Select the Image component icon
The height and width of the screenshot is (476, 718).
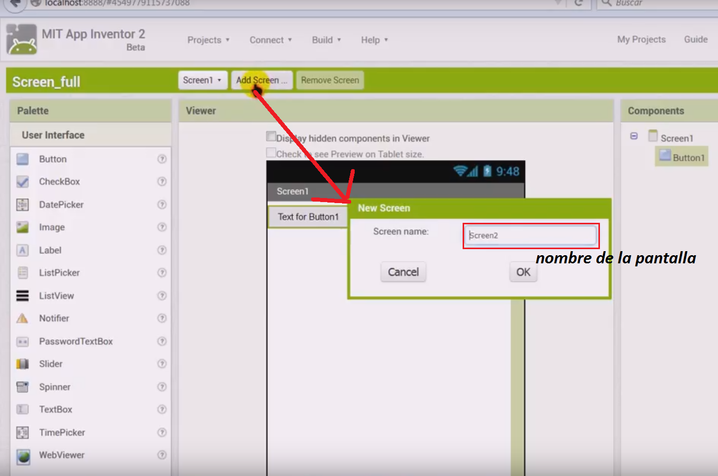(x=23, y=227)
